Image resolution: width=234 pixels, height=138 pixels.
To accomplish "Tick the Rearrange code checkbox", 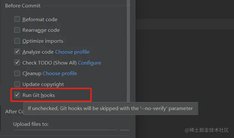I will [x=17, y=30].
